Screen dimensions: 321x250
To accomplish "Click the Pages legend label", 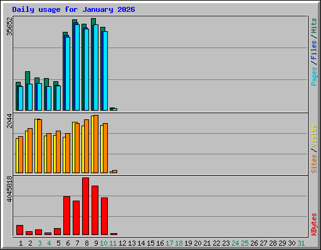I will coord(314,76).
